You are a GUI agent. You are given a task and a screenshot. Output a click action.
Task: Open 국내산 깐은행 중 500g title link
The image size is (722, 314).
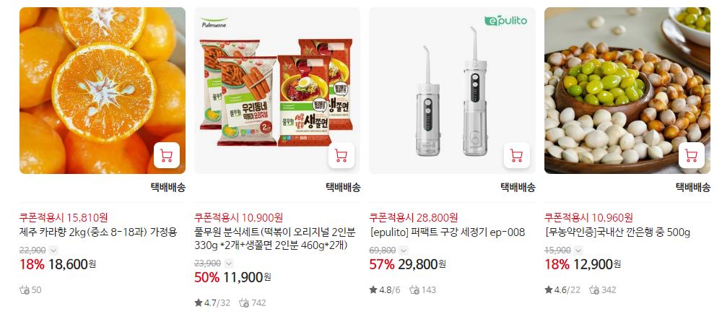617,232
